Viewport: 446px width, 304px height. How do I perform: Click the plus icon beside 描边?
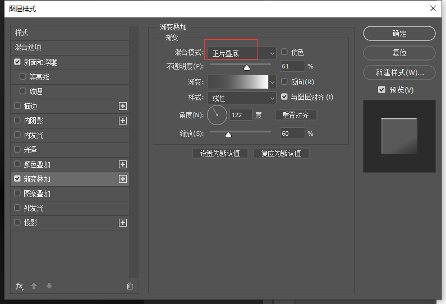123,106
